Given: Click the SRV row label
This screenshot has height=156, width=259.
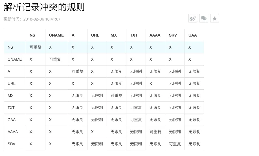Looking at the screenshot, I should 11,144.
